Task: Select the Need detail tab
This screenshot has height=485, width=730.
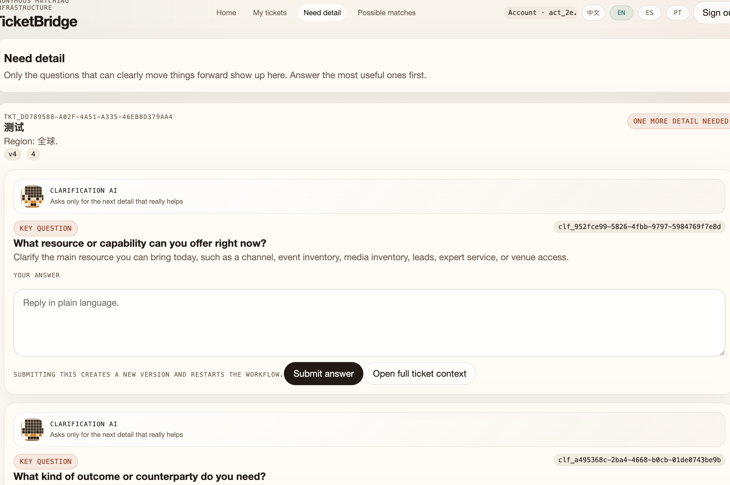Action: pyautogui.click(x=322, y=13)
